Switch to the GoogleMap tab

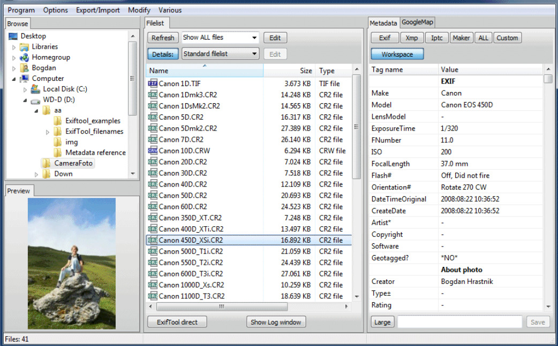[x=418, y=22]
